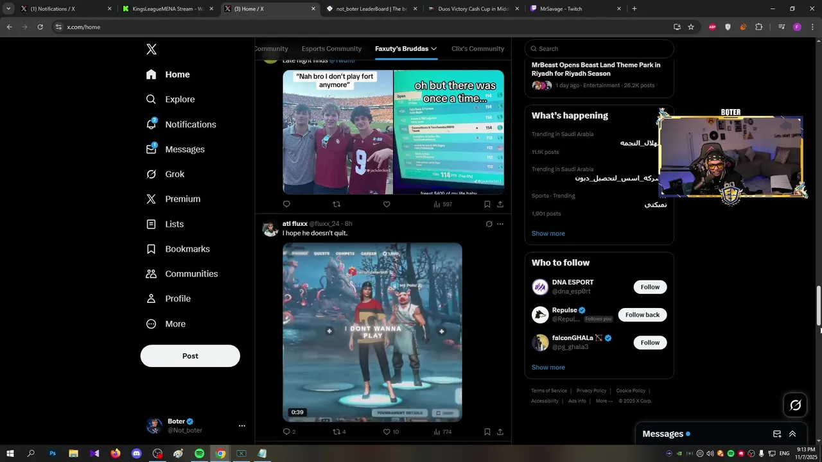
Task: Open Grok in the sidebar
Action: pyautogui.click(x=165, y=175)
